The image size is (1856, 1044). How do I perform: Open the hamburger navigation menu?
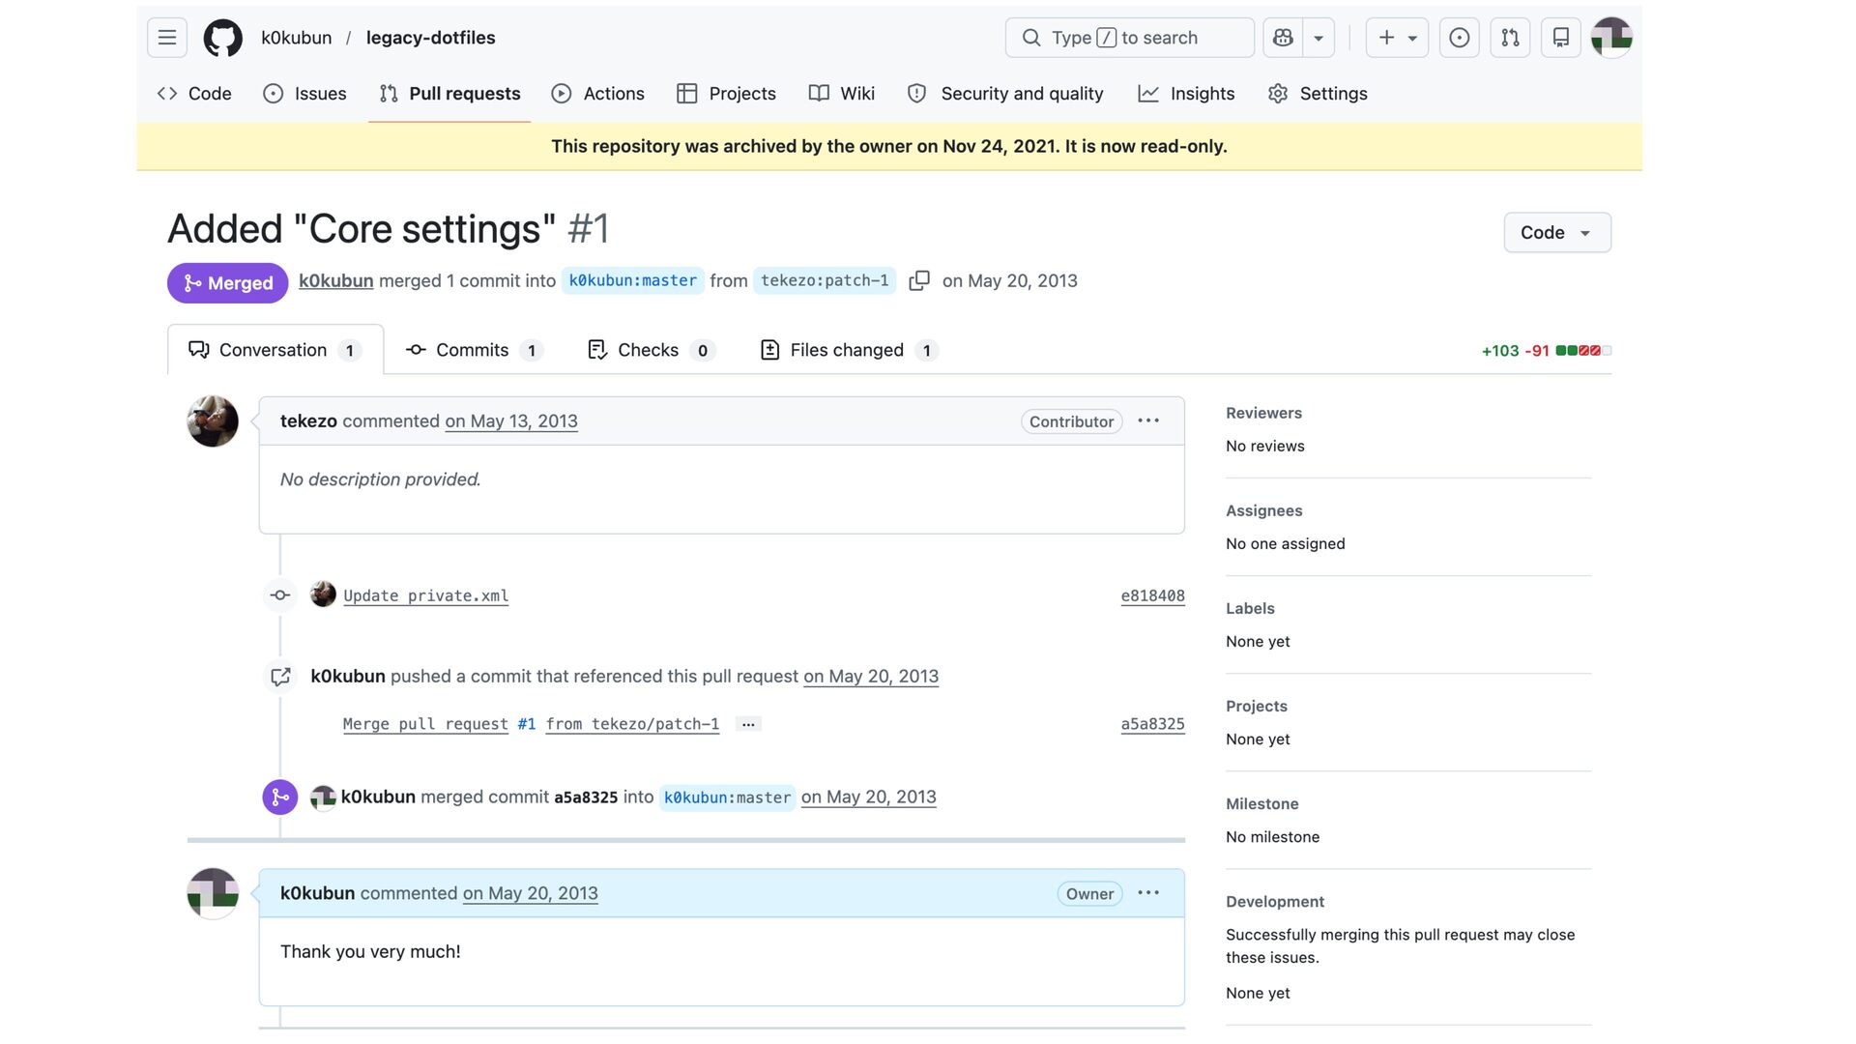click(167, 38)
